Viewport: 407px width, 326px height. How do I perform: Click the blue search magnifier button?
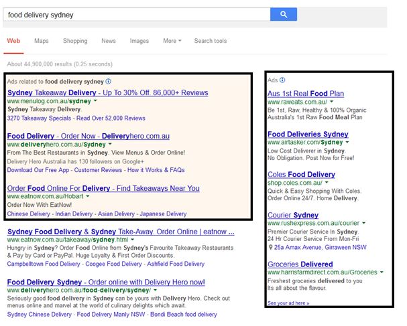pos(284,14)
